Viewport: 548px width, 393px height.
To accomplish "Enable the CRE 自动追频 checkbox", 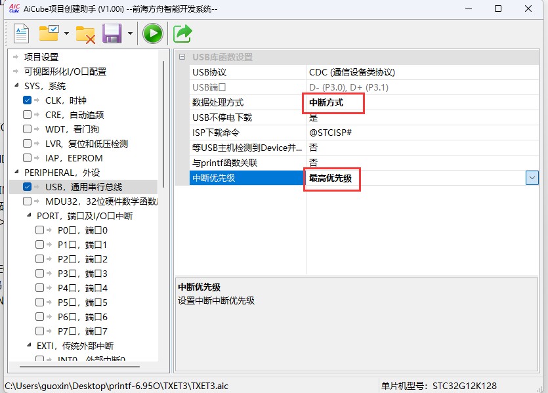I will [x=28, y=115].
